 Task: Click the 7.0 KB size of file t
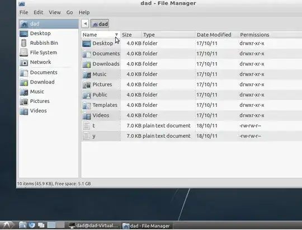(x=134, y=126)
